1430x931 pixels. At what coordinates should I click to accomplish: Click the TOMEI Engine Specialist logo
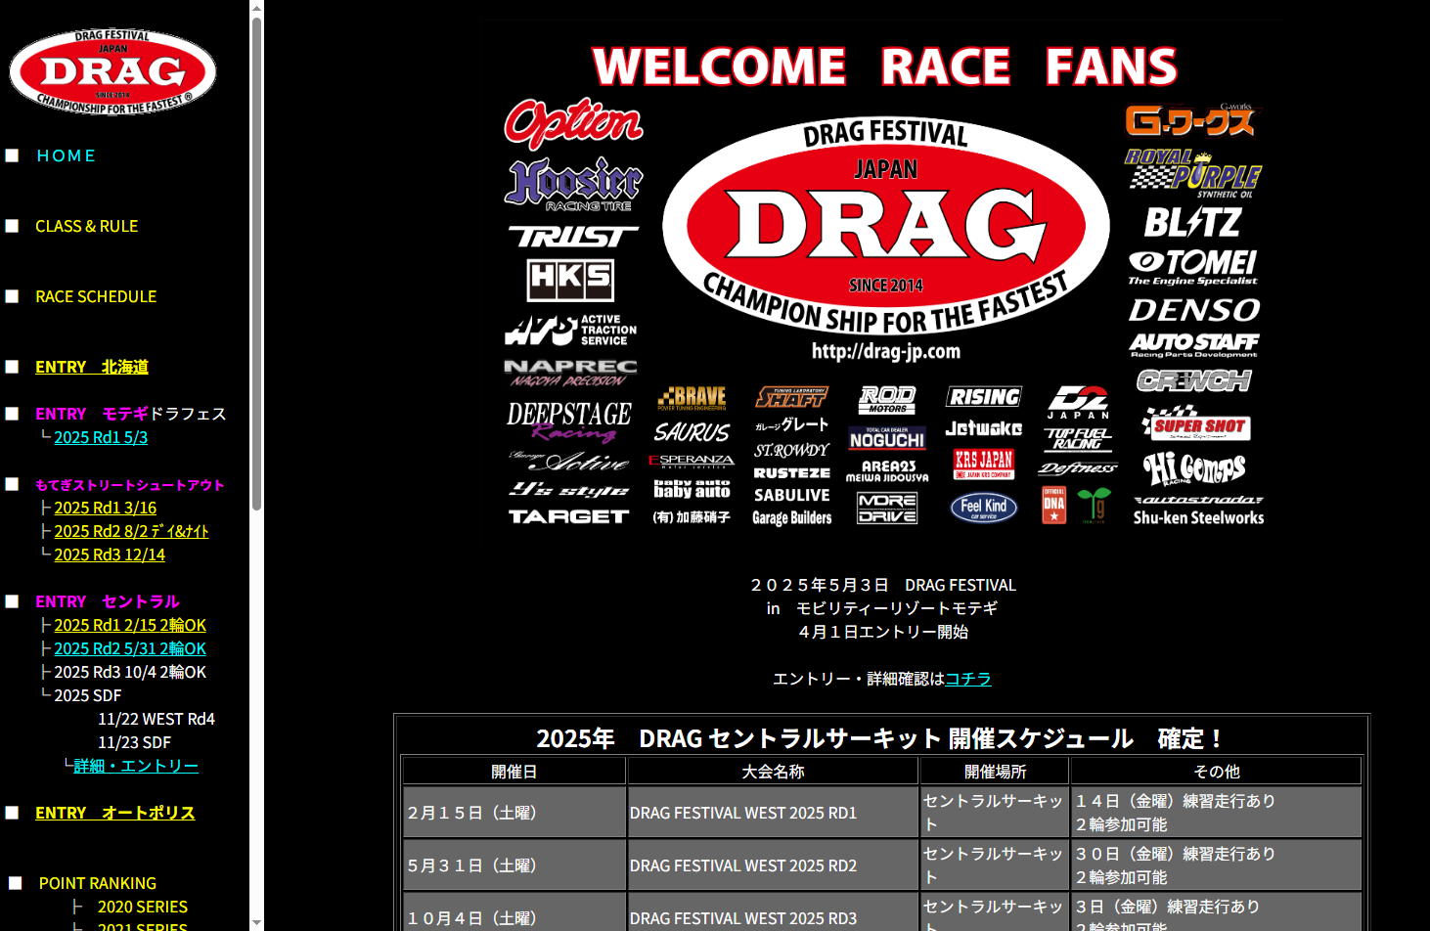[1193, 267]
